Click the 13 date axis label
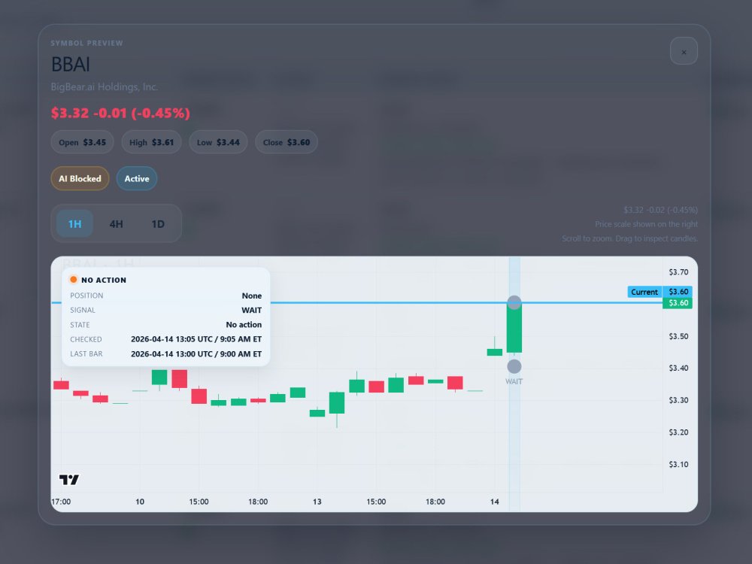Image resolution: width=752 pixels, height=564 pixels. 317,502
